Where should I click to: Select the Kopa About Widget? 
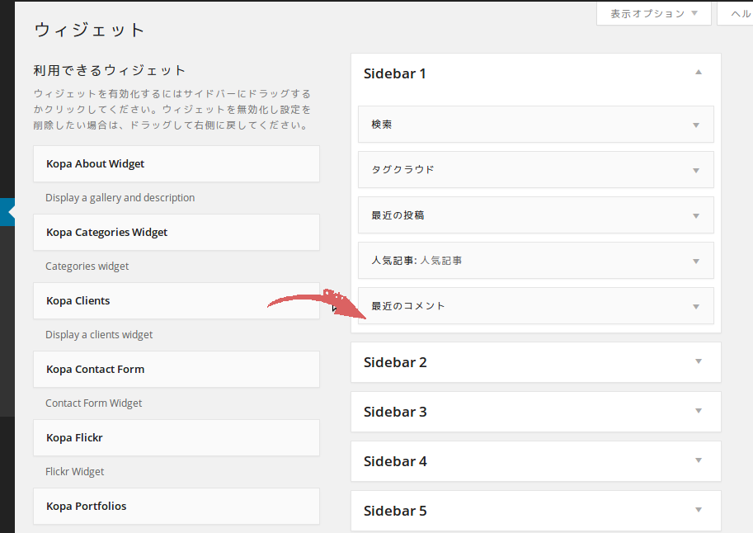(95, 164)
